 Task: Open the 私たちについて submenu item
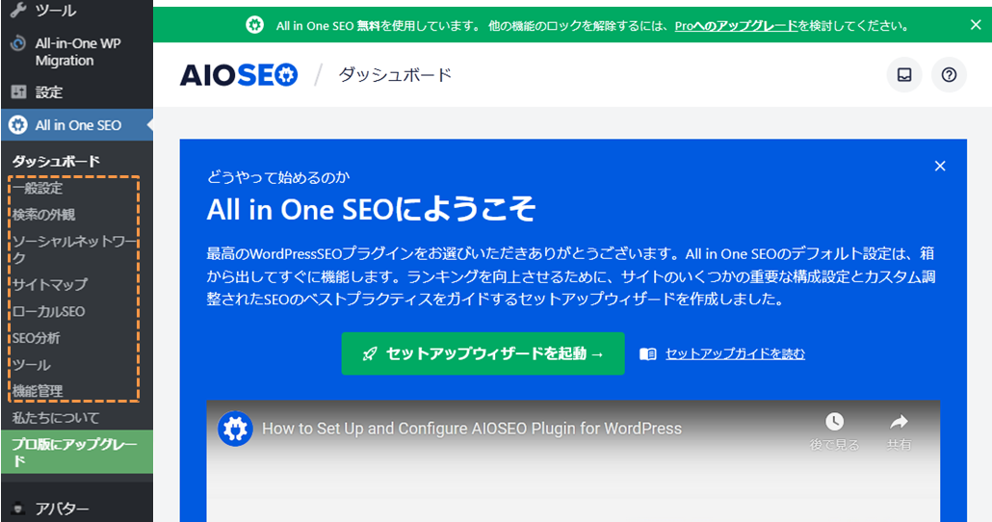click(56, 418)
